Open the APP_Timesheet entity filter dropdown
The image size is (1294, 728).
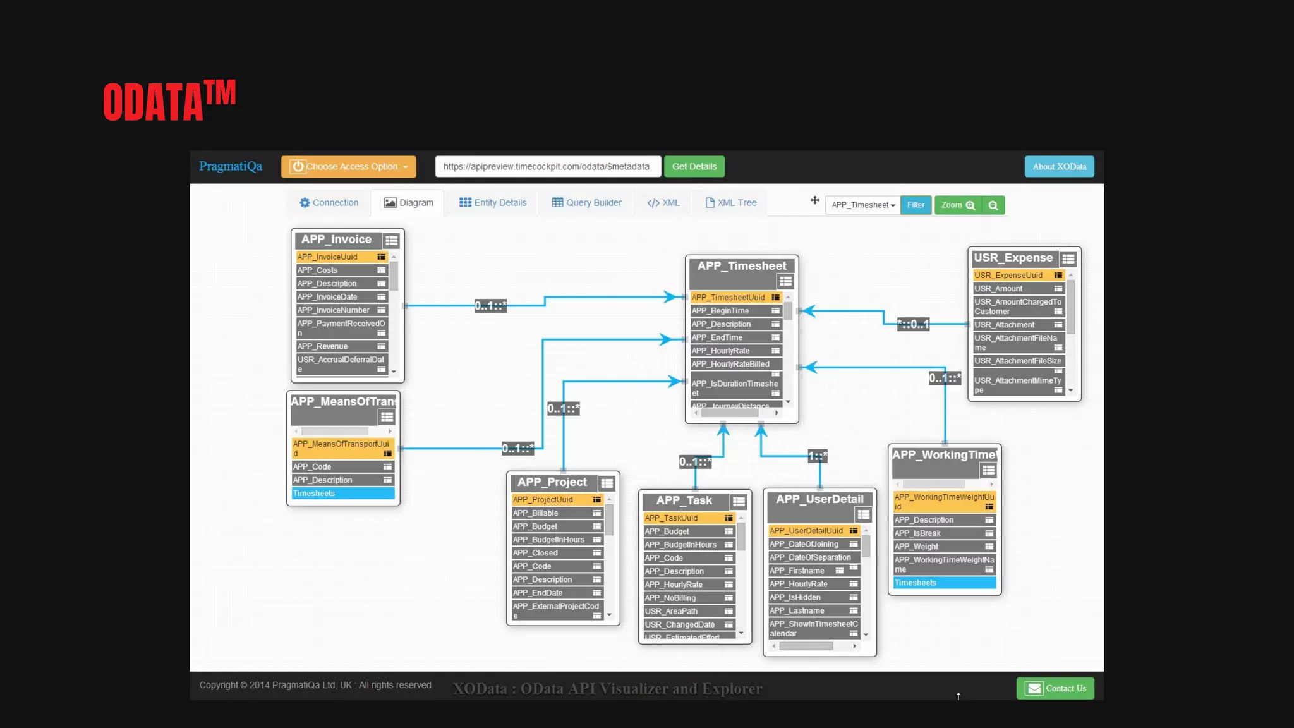tap(862, 205)
